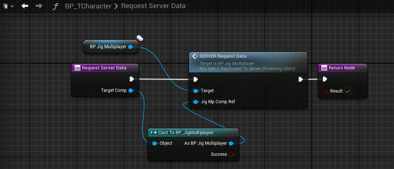Uncheck the Result checkbox on Return Node
The image size is (394, 169).
click(x=348, y=91)
